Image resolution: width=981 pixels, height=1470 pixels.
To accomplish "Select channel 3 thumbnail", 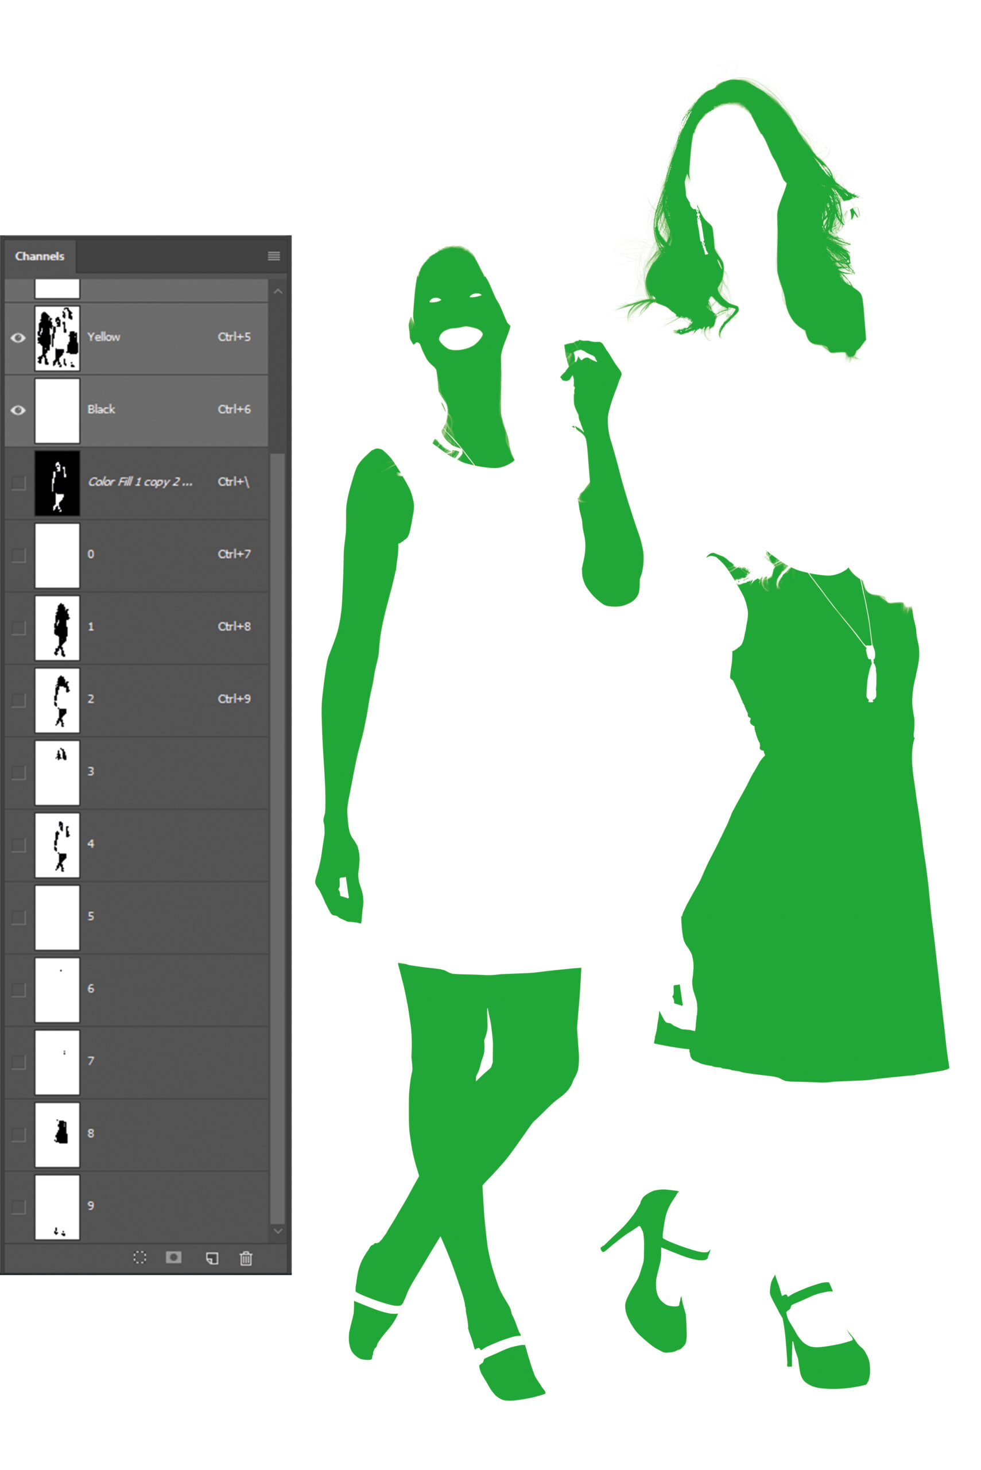I will (57, 773).
